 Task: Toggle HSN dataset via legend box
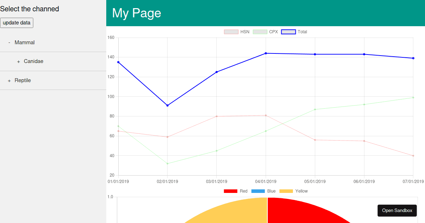(x=231, y=32)
